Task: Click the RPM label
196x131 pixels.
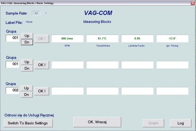Action: (x=67, y=46)
